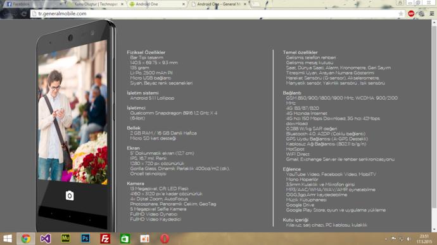Open the orange paint app in taskbar
The width and height of the screenshot is (437, 245).
[144, 239]
